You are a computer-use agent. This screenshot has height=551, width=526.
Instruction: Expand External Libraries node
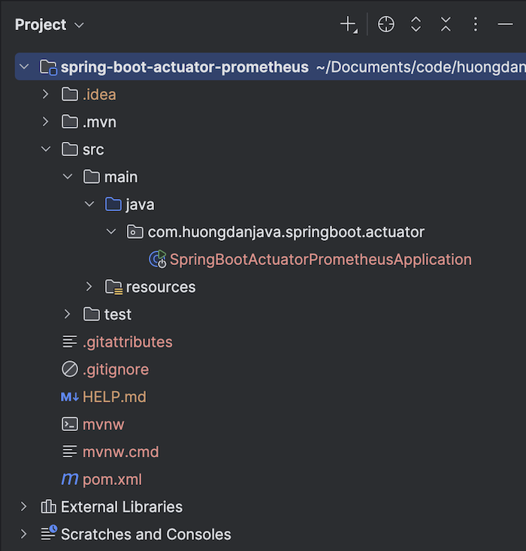pyautogui.click(x=24, y=507)
